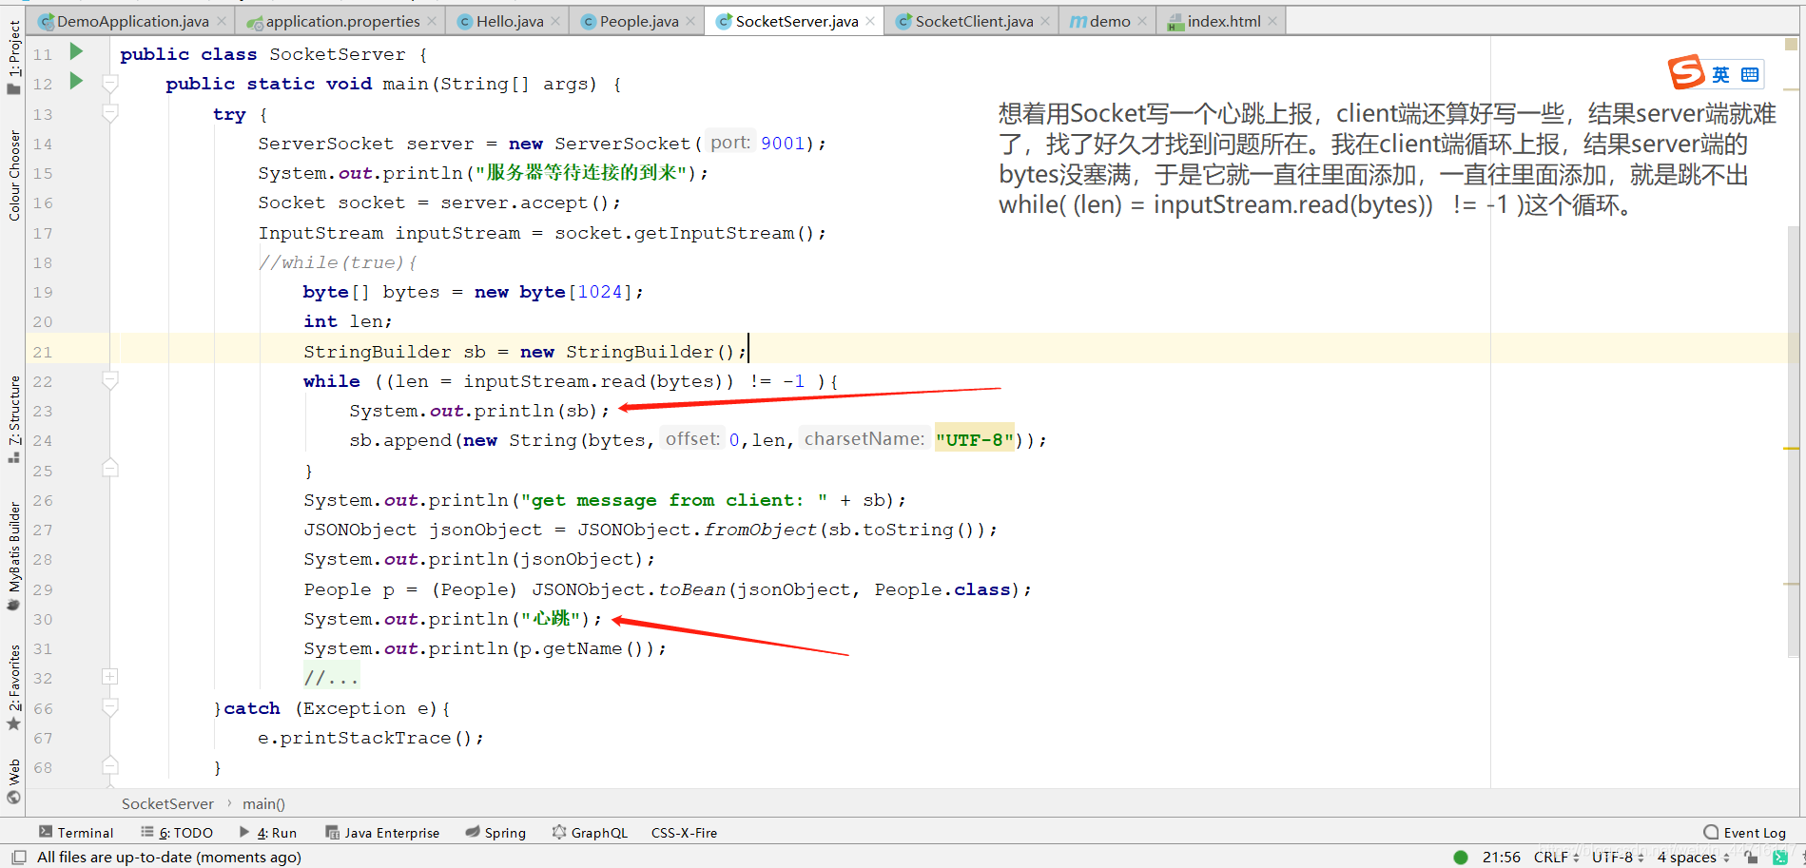Expand the folded code at line 32

(110, 678)
